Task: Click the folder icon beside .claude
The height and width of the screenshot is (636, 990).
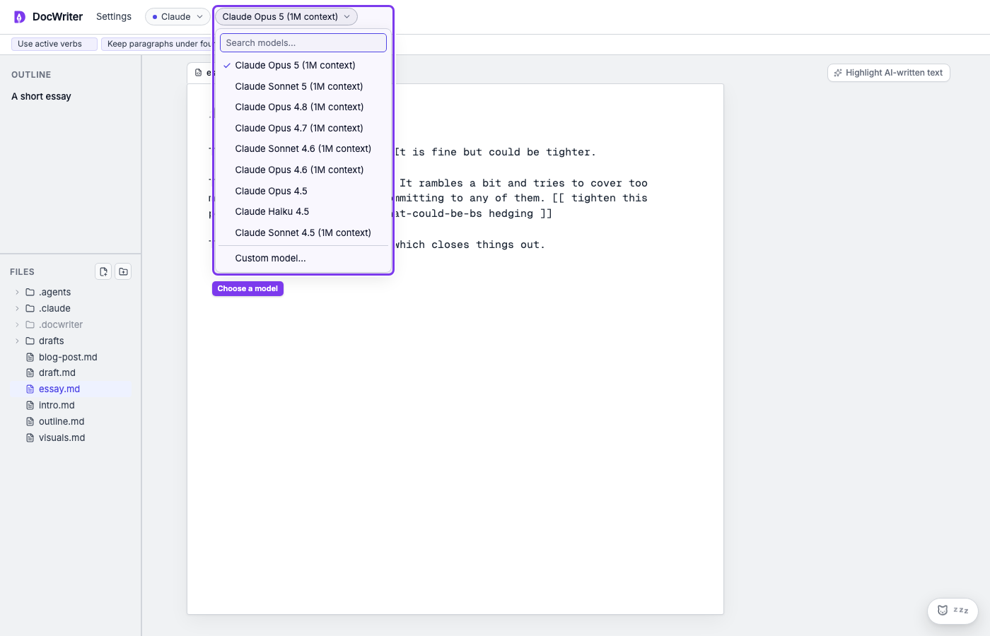Action: [30, 308]
